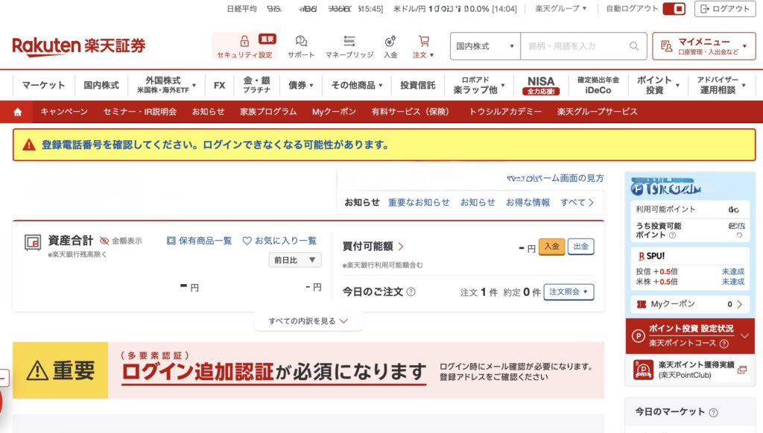Click the logout door icon
763x433 pixels.
pos(705,9)
